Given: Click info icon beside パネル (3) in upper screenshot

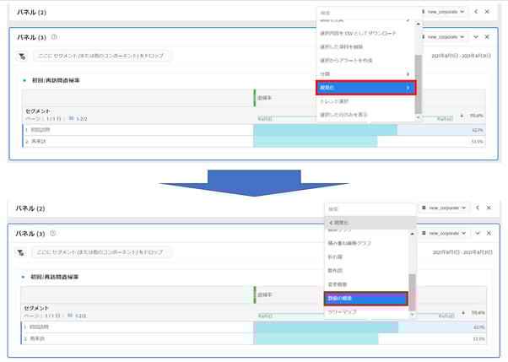Looking at the screenshot, I should (x=54, y=37).
